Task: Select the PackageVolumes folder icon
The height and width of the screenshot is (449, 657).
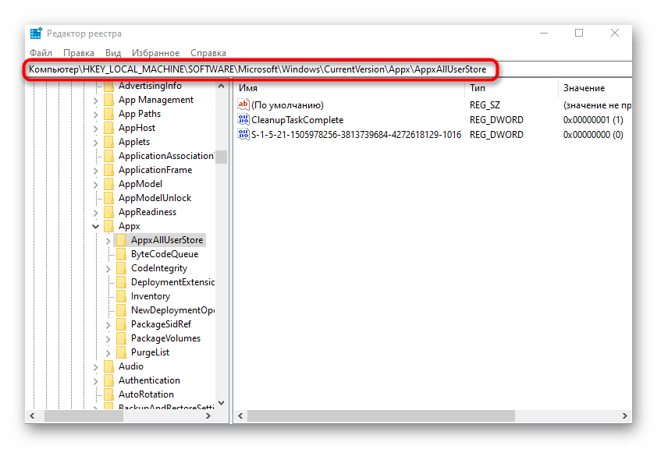Action: pos(122,338)
